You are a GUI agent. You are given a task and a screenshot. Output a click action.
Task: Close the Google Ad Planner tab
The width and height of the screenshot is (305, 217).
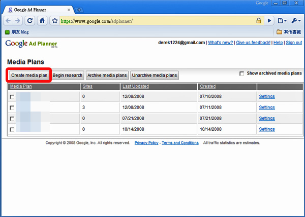click(69, 10)
